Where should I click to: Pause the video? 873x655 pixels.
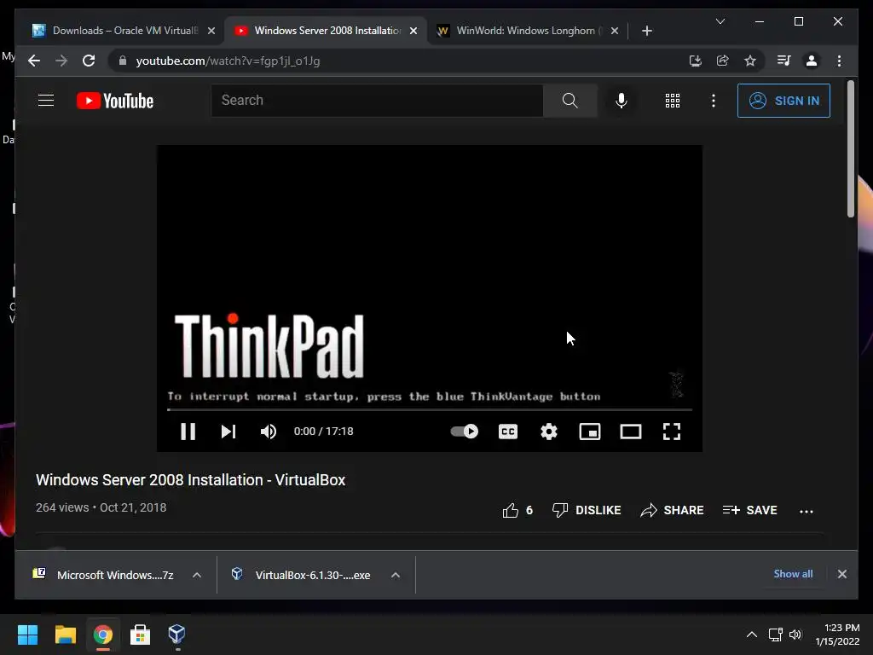pyautogui.click(x=188, y=431)
